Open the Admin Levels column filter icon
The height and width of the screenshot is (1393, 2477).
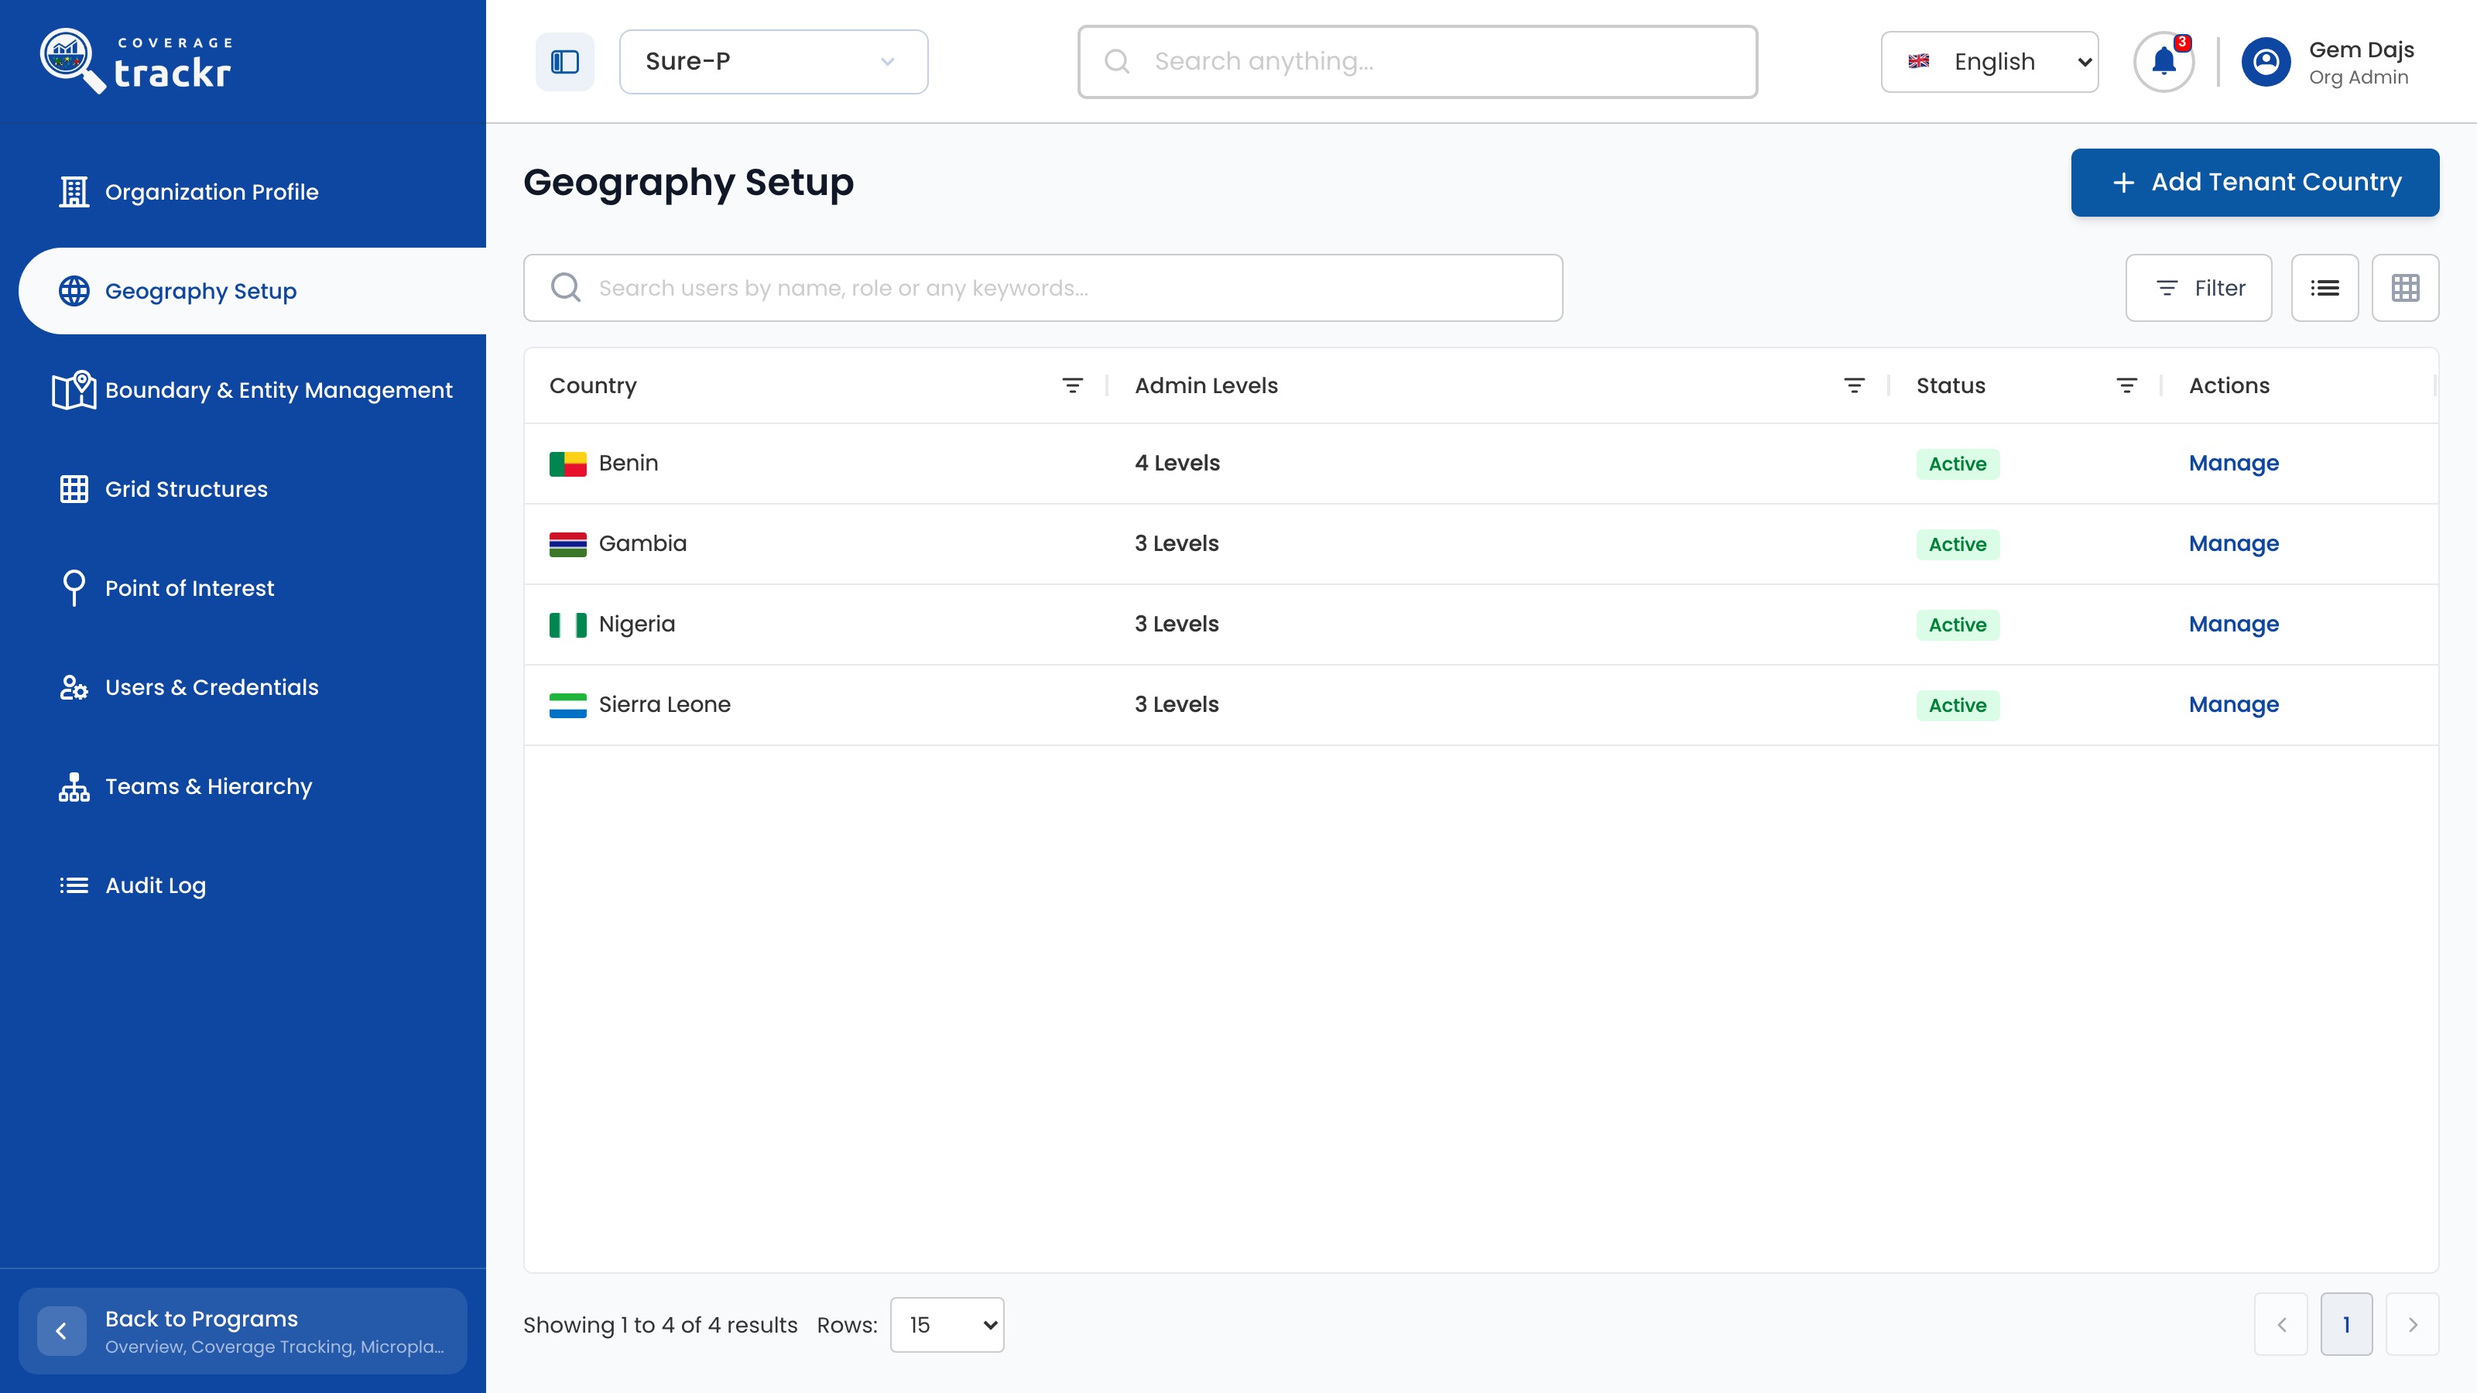pyautogui.click(x=1854, y=385)
